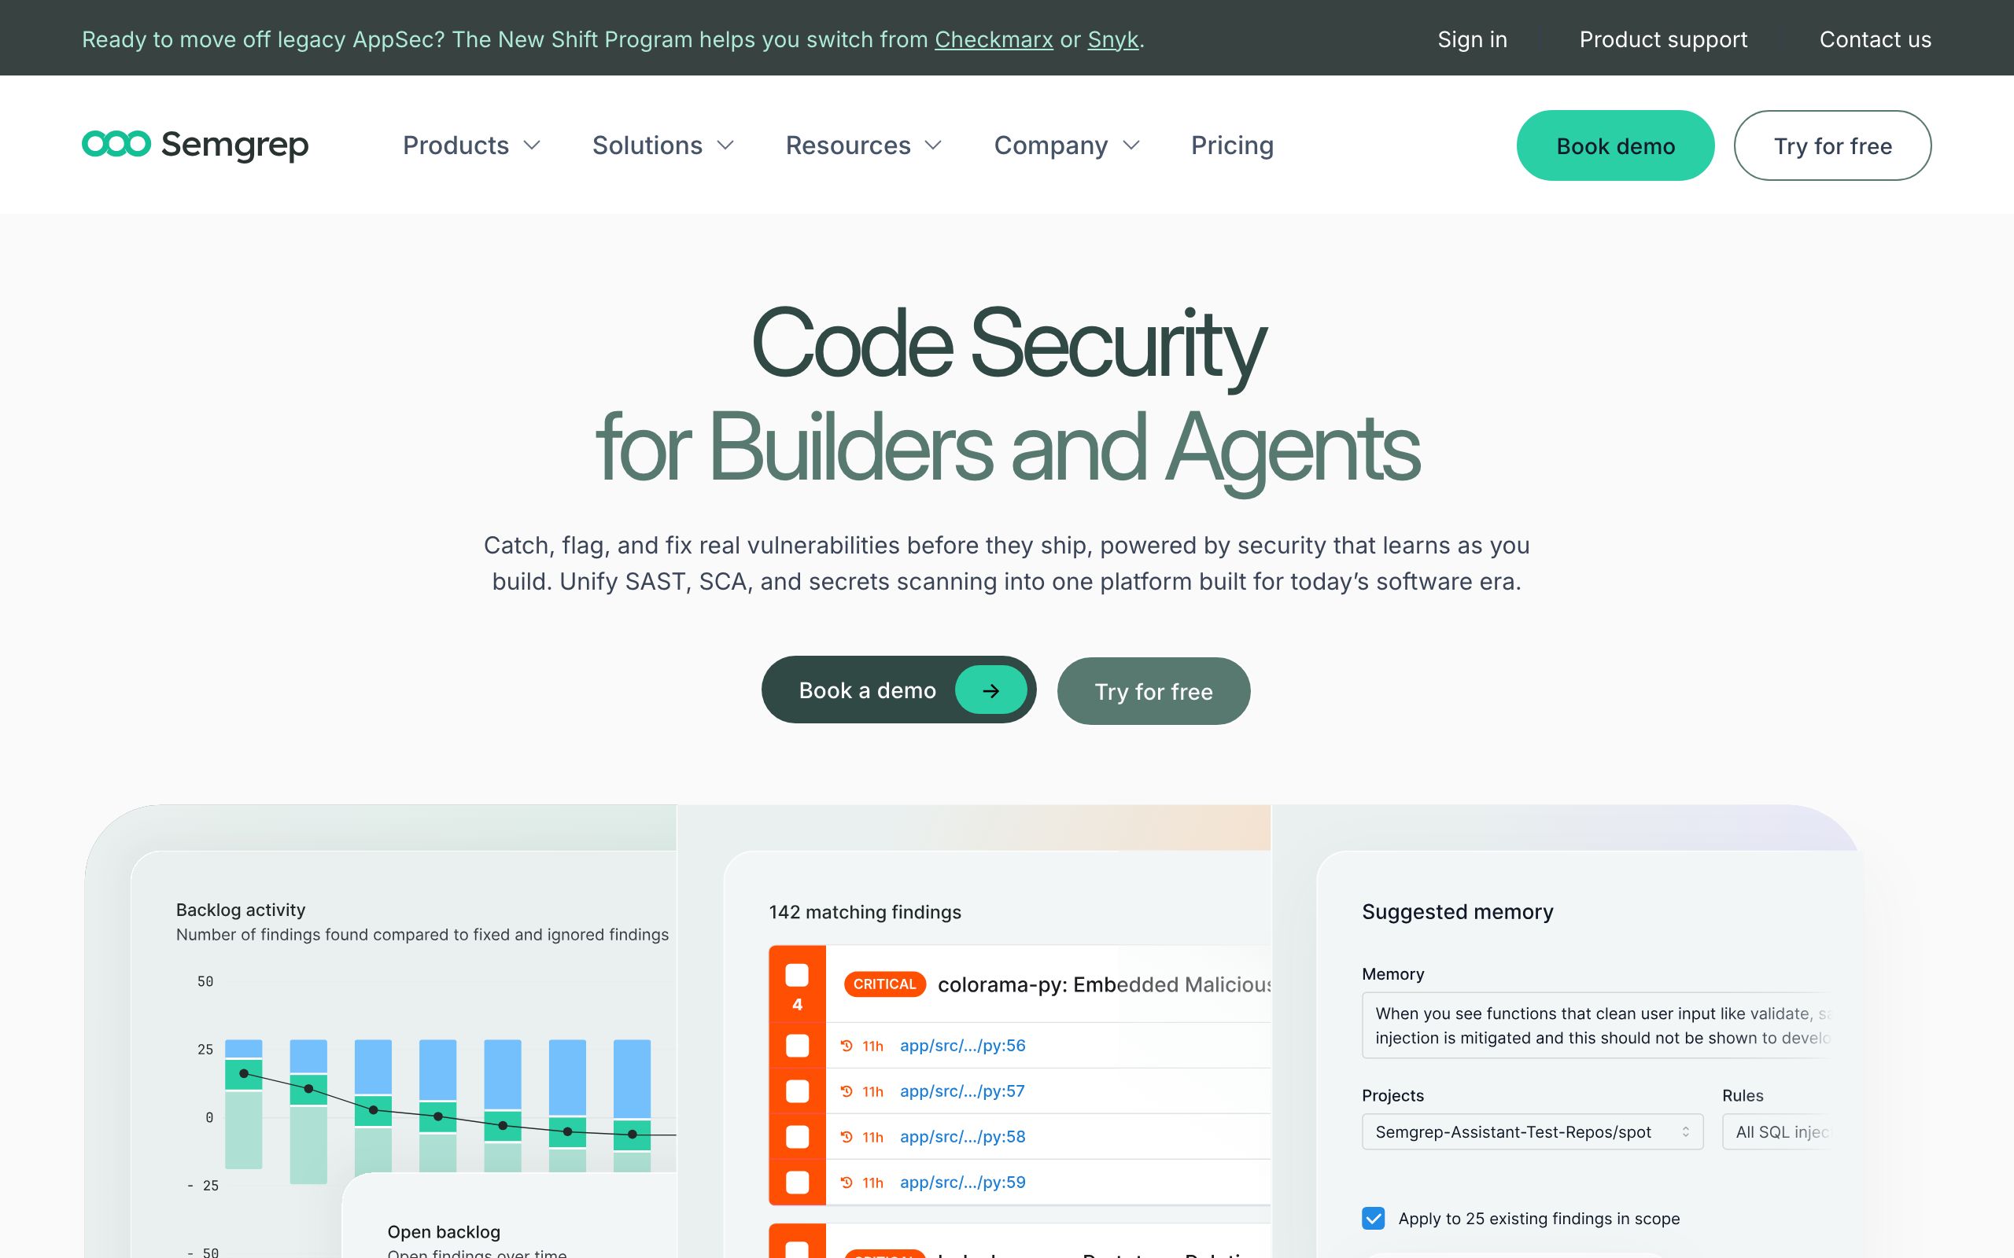Expand the Solutions menu
2014x1258 pixels.
click(663, 145)
